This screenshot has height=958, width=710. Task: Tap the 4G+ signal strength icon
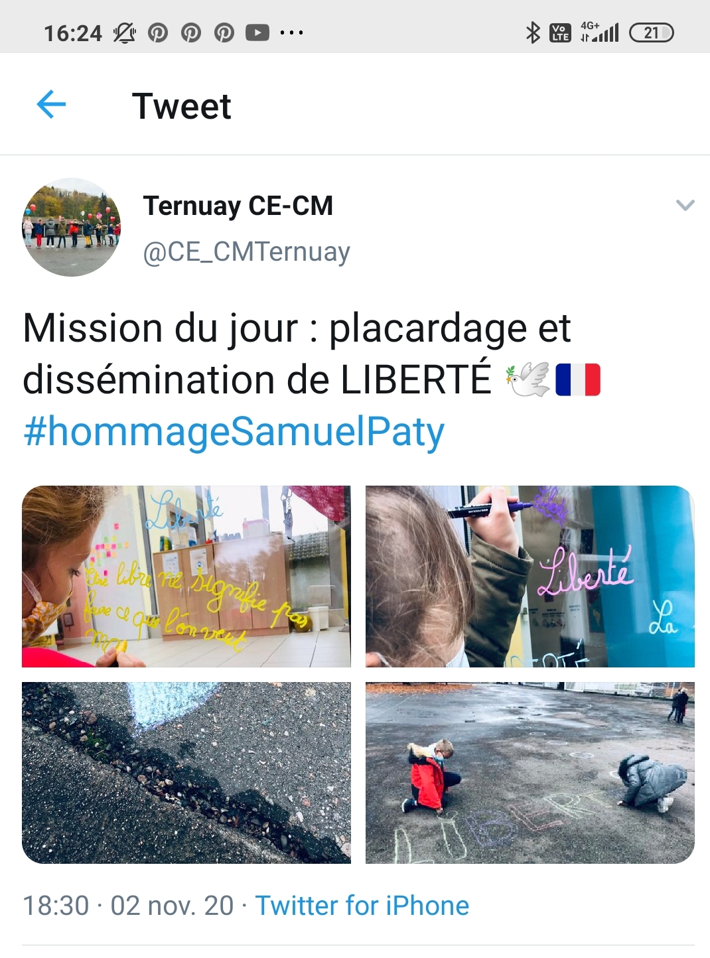click(x=599, y=32)
